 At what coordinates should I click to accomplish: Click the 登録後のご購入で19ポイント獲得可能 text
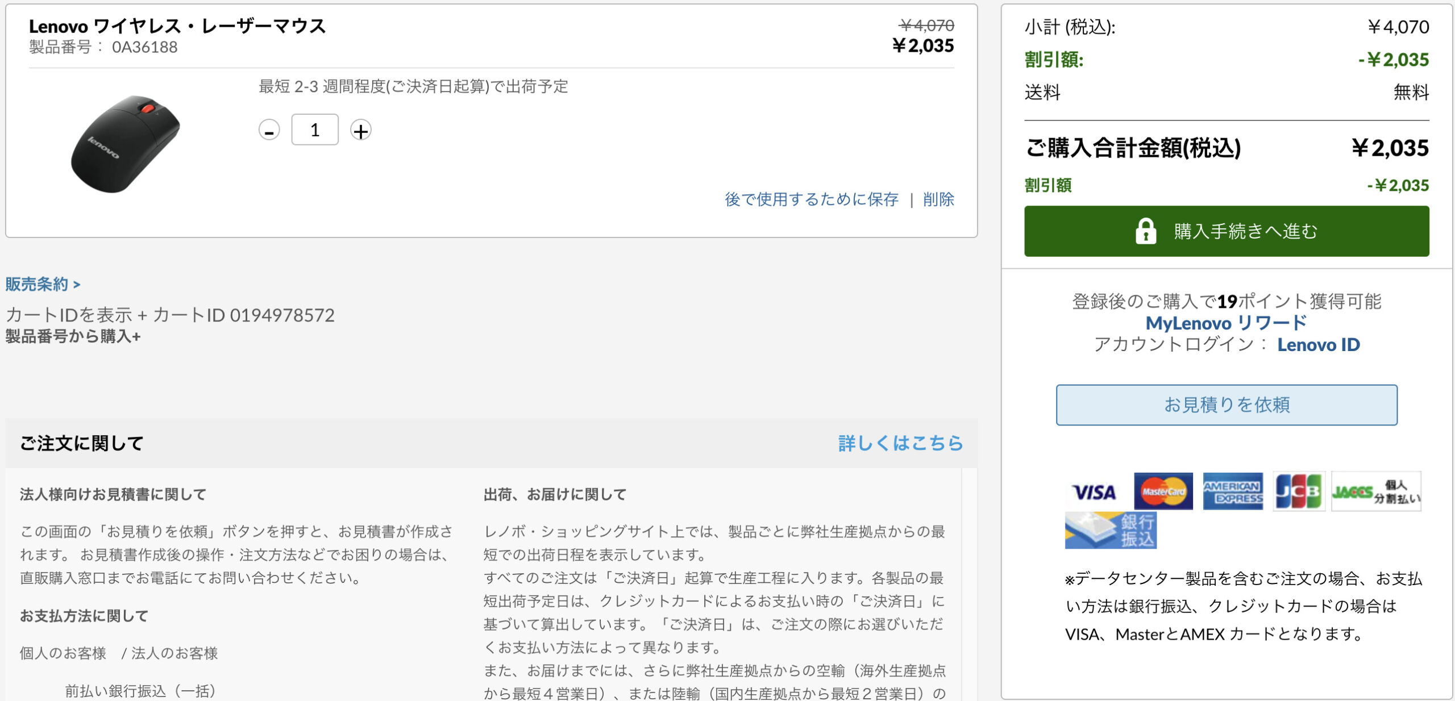[1227, 301]
